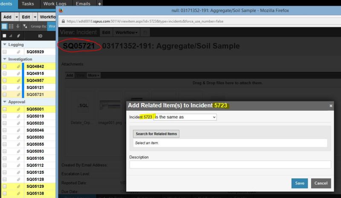Open the 'is the same as' relation dropdown
Screen dimensions: 341x198
(x=185, y=117)
